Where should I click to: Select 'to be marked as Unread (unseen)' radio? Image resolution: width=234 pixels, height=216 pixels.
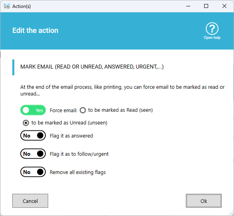tap(26, 123)
